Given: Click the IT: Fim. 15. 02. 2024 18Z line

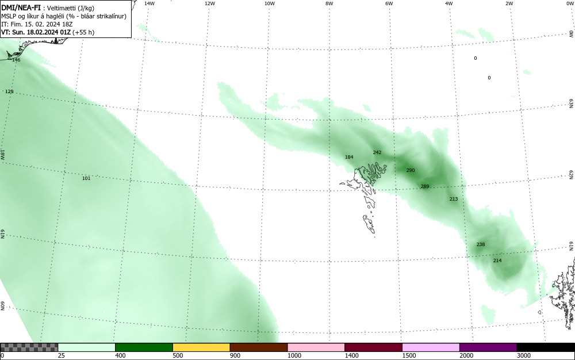Looking at the screenshot, I should (x=37, y=24).
